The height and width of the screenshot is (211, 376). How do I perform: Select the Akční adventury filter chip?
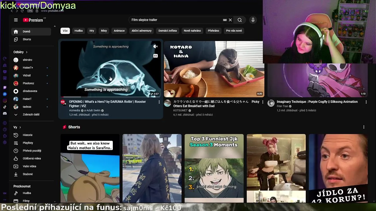point(142,31)
